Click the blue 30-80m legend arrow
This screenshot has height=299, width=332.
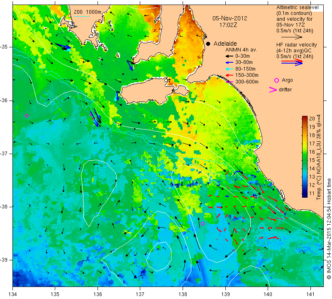[229, 63]
